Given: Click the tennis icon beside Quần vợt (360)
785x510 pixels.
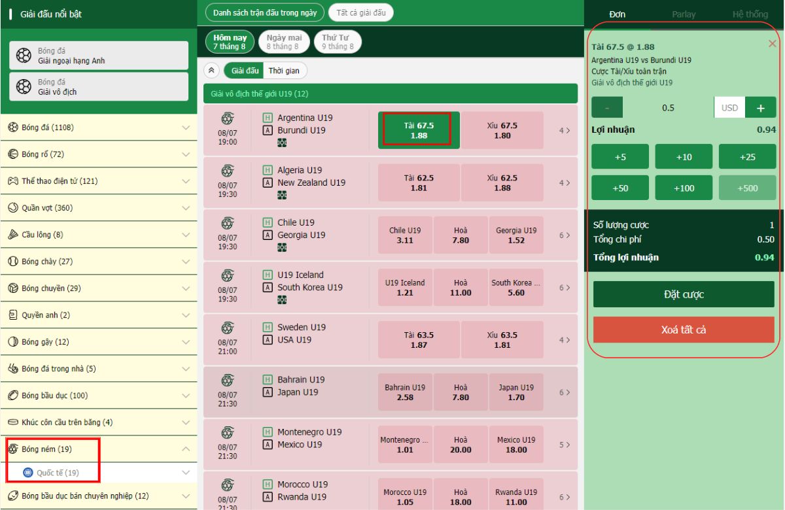Looking at the screenshot, I should pos(13,208).
